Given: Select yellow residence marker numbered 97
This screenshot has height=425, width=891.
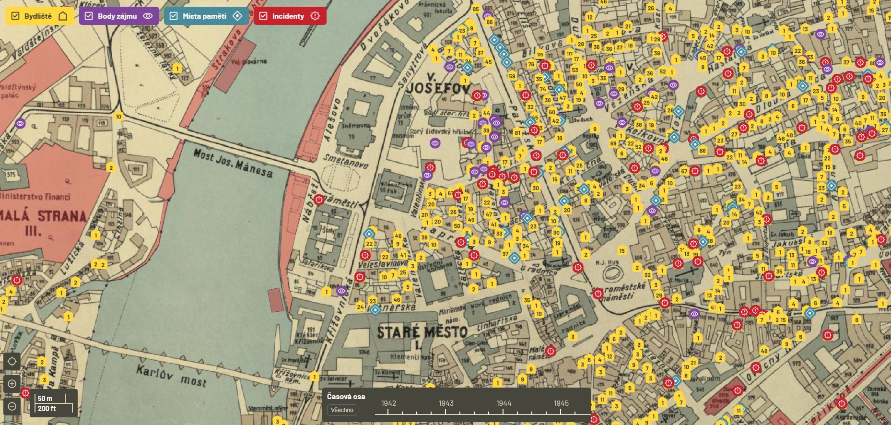Looking at the screenshot, I should 505,253.
